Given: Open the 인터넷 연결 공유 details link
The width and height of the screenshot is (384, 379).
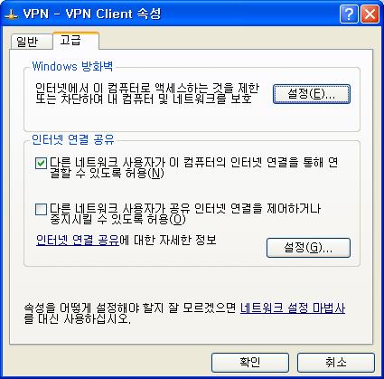Looking at the screenshot, I should (78, 241).
